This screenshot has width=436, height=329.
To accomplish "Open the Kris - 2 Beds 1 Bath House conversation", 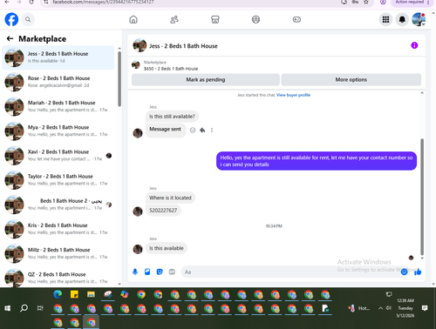I will coord(58,229).
